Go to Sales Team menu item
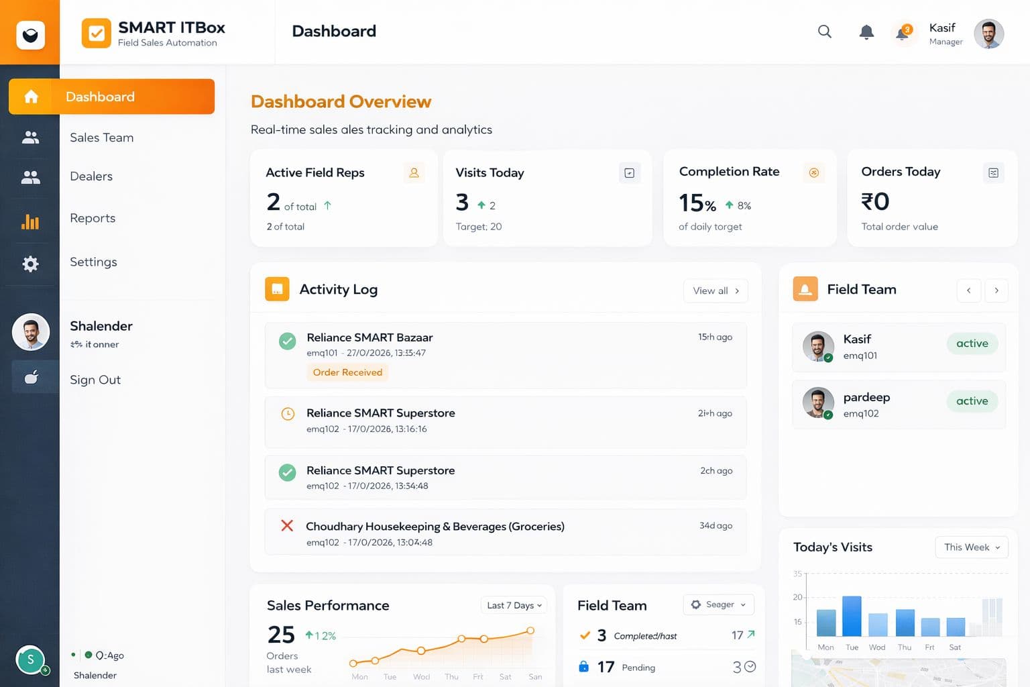Screen dimensions: 1030x687 coord(102,138)
